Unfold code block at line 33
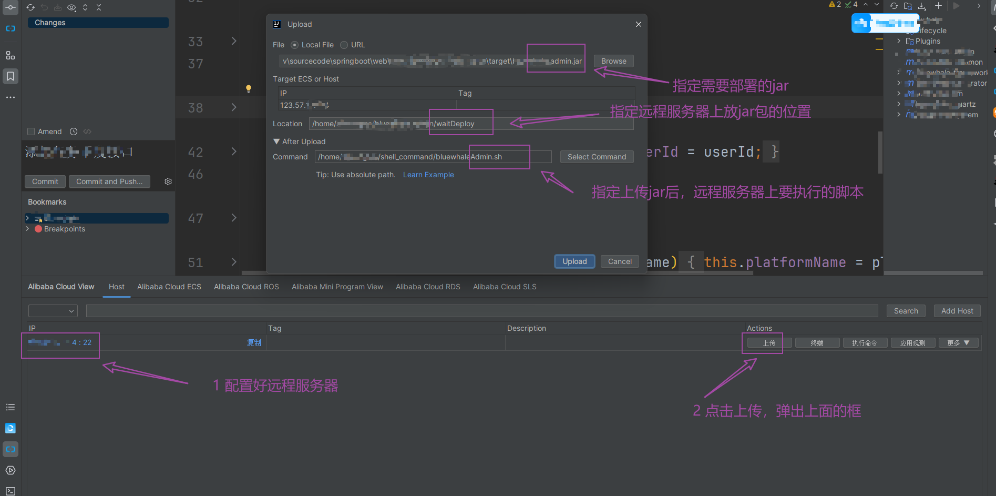996x496 pixels. (234, 41)
